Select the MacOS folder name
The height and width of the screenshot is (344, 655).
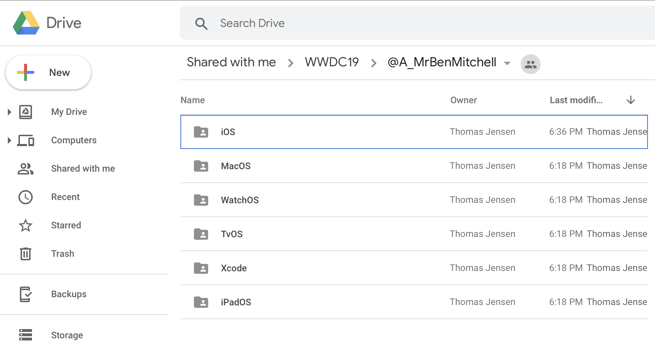click(236, 166)
